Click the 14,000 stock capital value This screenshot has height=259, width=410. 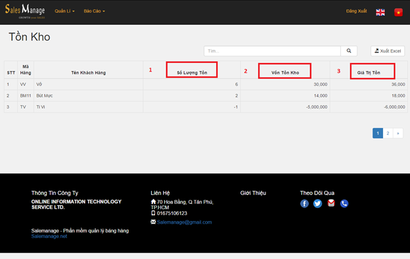pos(321,96)
